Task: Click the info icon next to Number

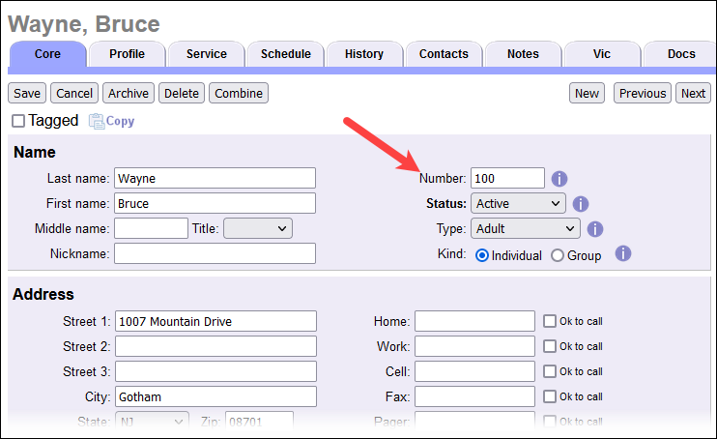Action: pyautogui.click(x=559, y=179)
